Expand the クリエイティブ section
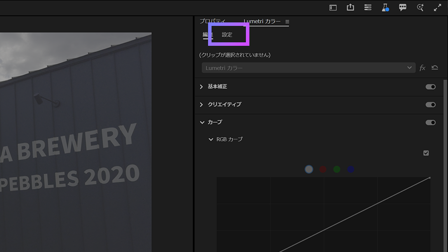448x252 pixels. pos(202,105)
